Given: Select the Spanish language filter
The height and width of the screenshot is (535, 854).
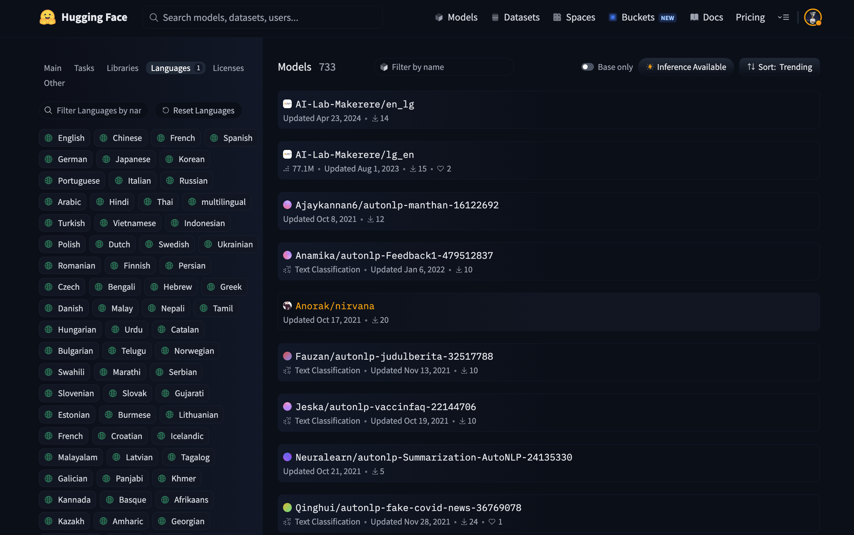Looking at the screenshot, I should 231,138.
